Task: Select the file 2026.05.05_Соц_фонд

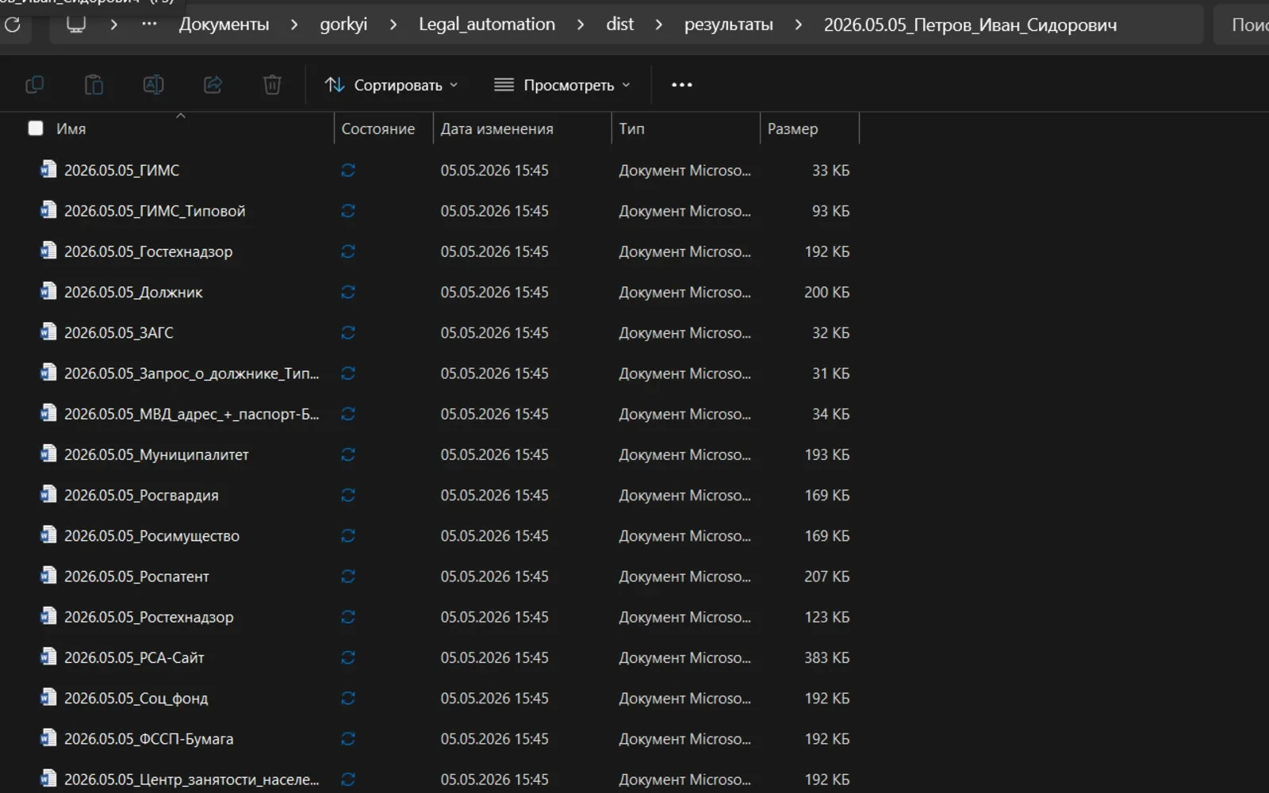Action: tap(136, 699)
